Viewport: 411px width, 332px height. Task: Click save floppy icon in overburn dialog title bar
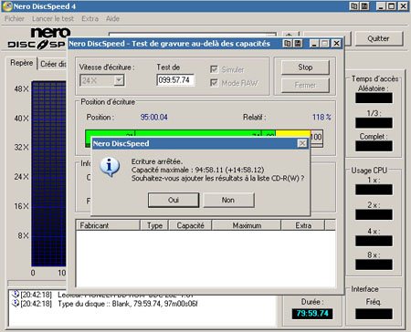298,43
